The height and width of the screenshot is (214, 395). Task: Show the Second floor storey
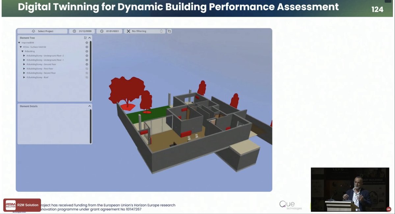point(87,73)
